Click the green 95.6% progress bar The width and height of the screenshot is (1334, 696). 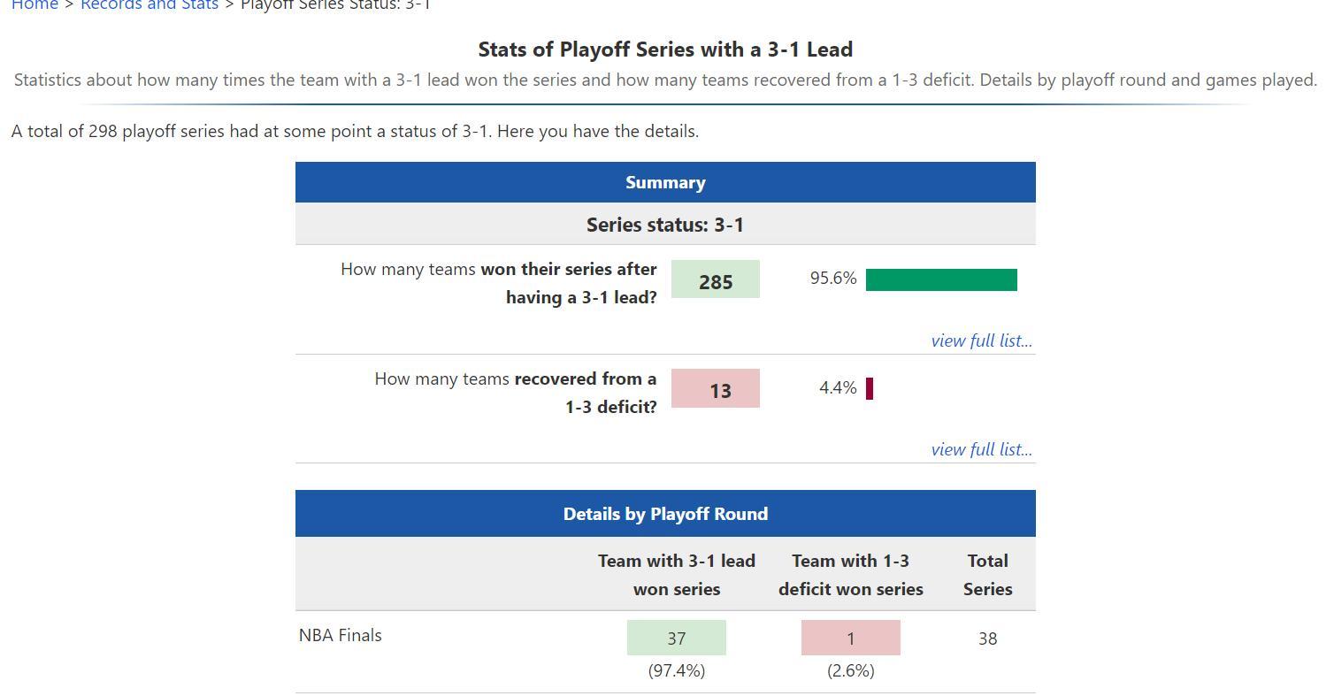click(x=941, y=280)
